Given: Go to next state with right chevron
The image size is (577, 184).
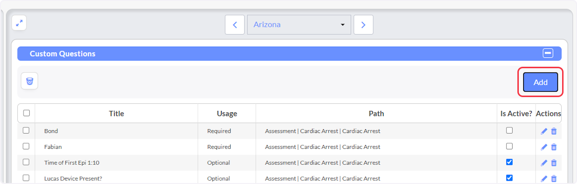Looking at the screenshot, I should 364,25.
